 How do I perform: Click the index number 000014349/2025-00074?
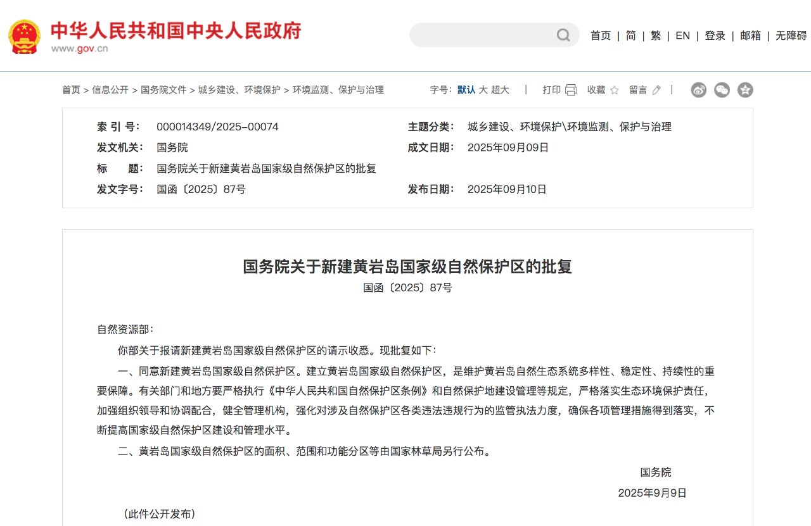tap(217, 127)
